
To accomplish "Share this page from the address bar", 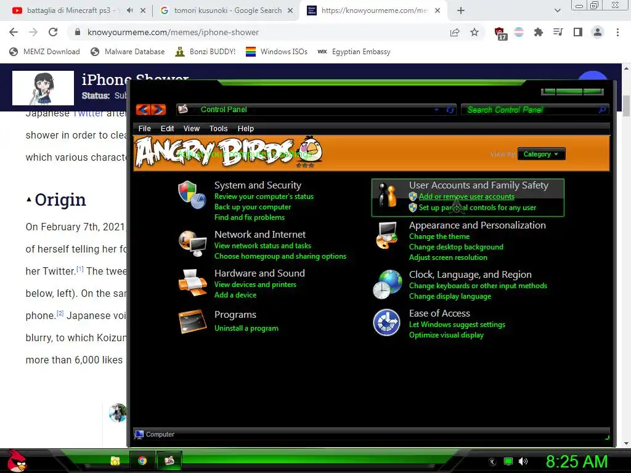I will tap(455, 32).
